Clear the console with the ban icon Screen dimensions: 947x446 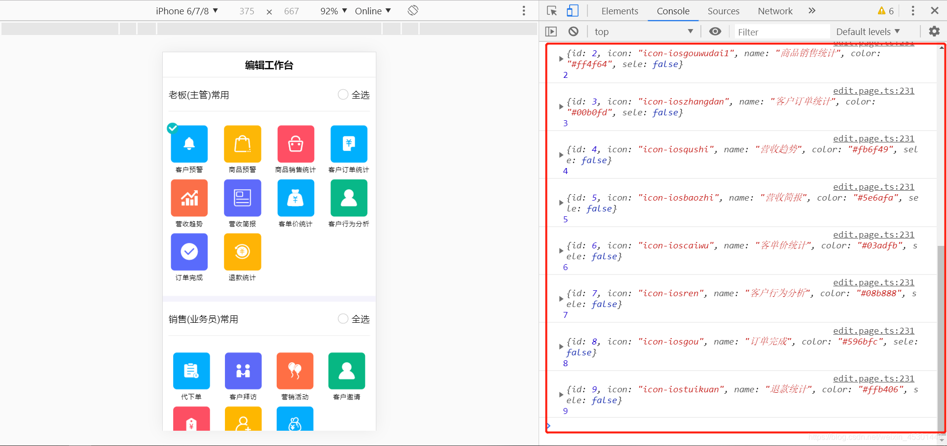coord(573,32)
